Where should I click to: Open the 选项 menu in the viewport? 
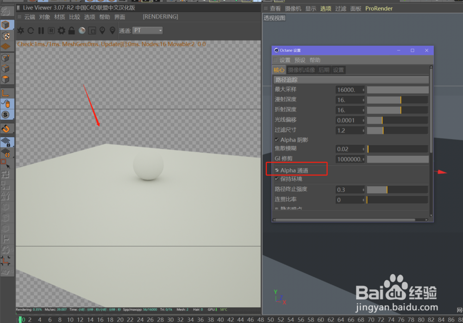[x=325, y=8]
